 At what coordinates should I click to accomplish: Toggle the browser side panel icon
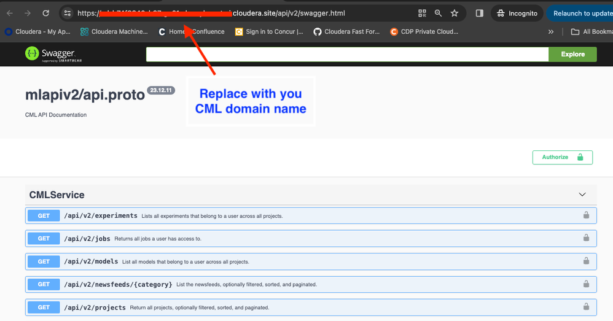(479, 14)
